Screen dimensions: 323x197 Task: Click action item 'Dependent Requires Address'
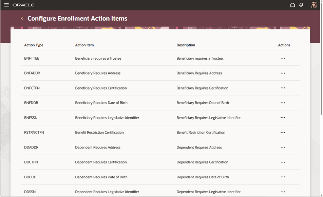click(x=98, y=147)
